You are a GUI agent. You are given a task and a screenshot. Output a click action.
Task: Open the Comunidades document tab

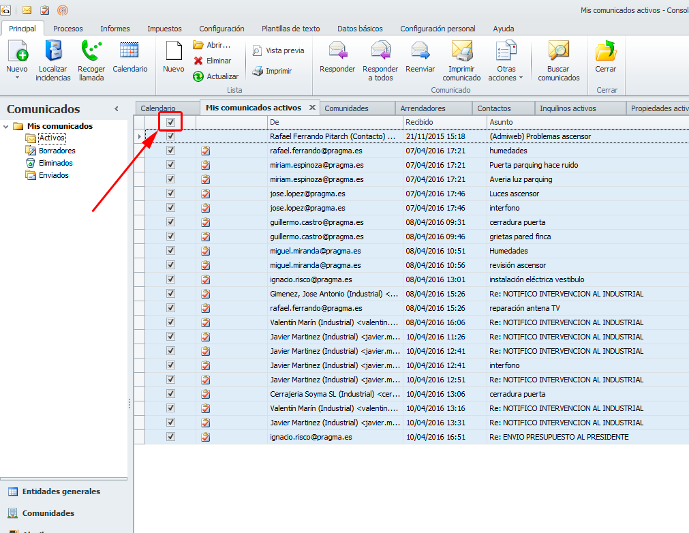[x=346, y=108]
